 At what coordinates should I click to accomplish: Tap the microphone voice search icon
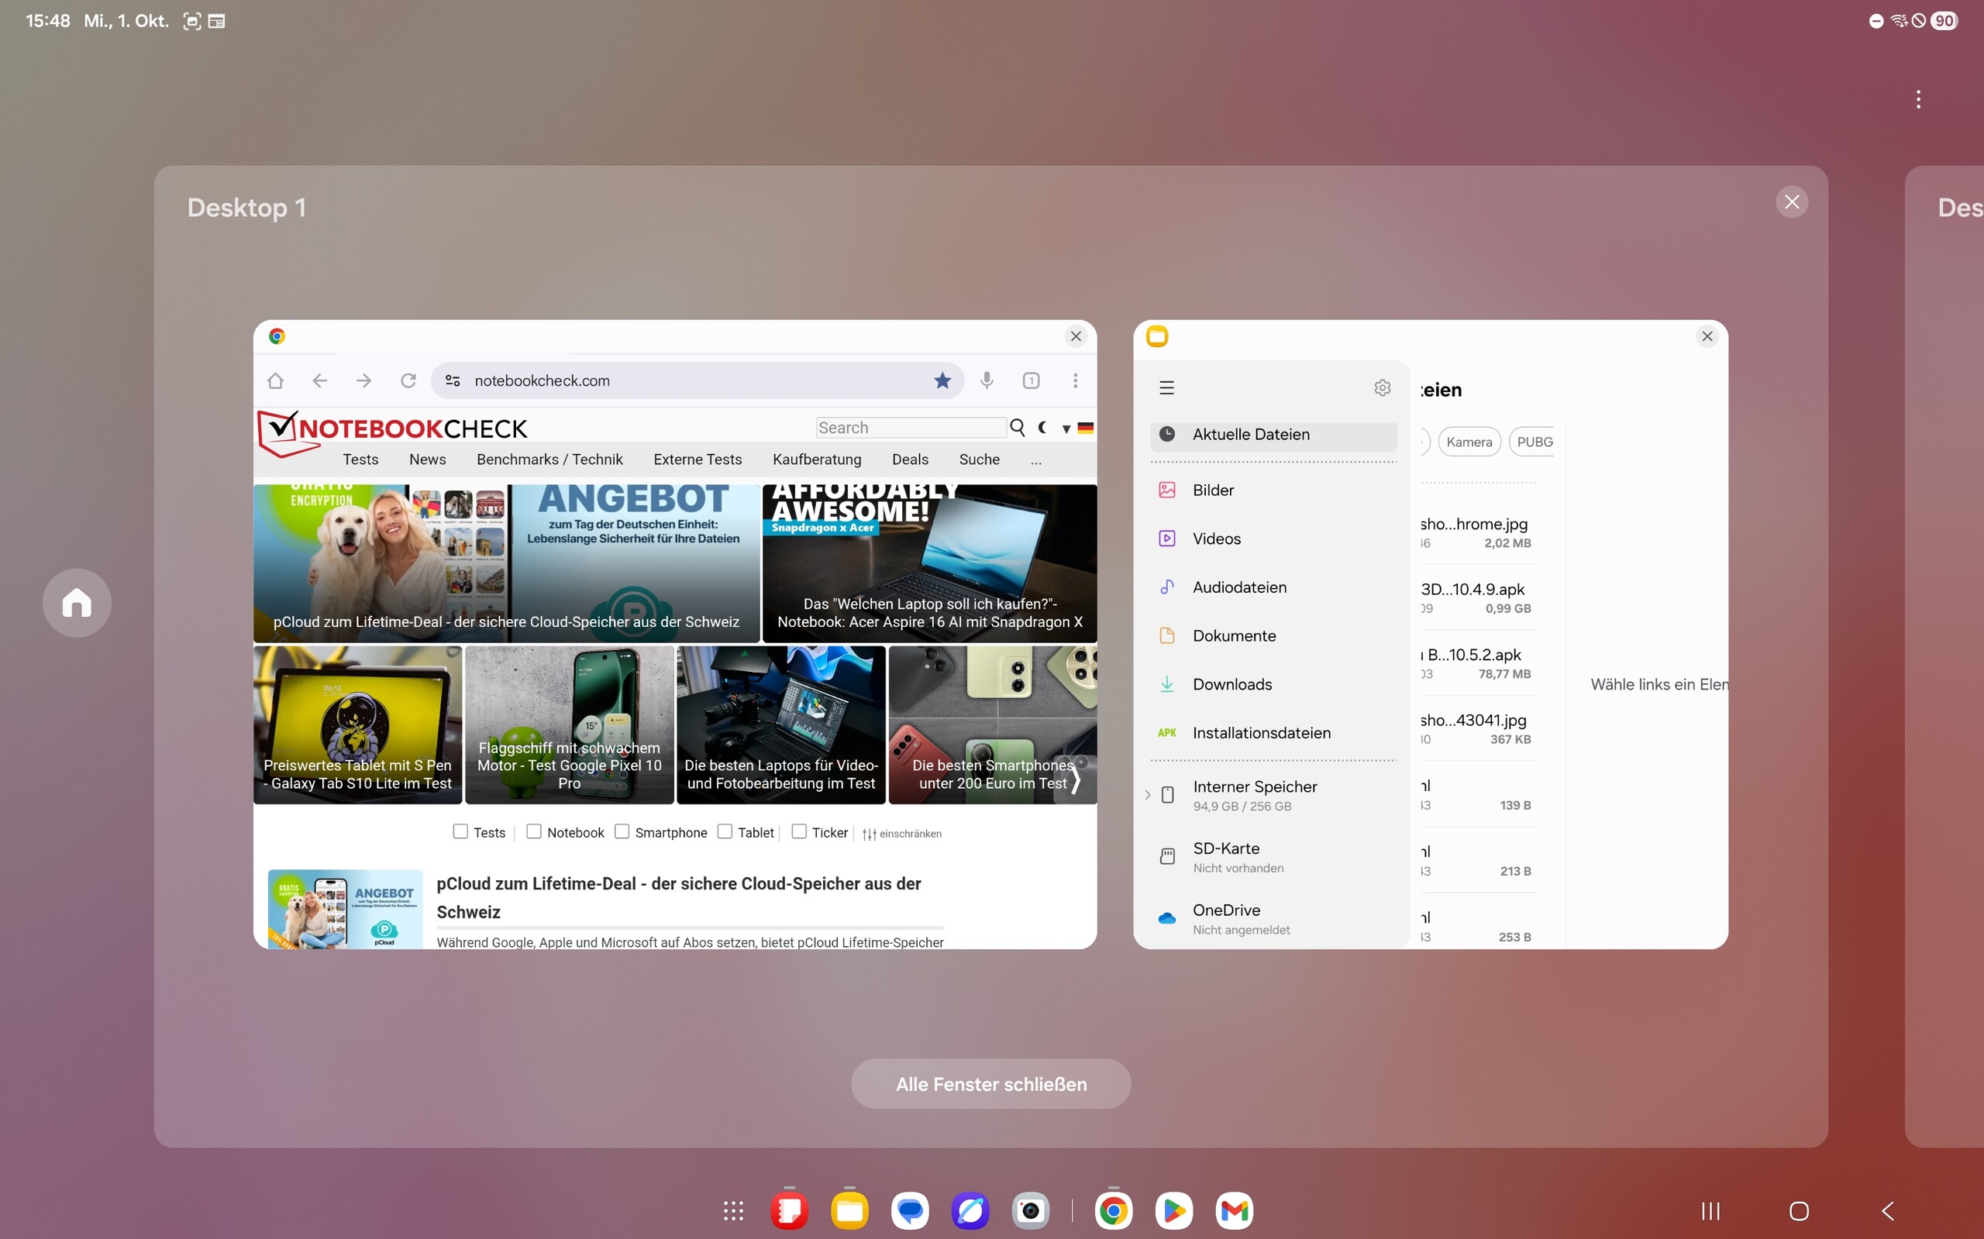pyautogui.click(x=987, y=380)
